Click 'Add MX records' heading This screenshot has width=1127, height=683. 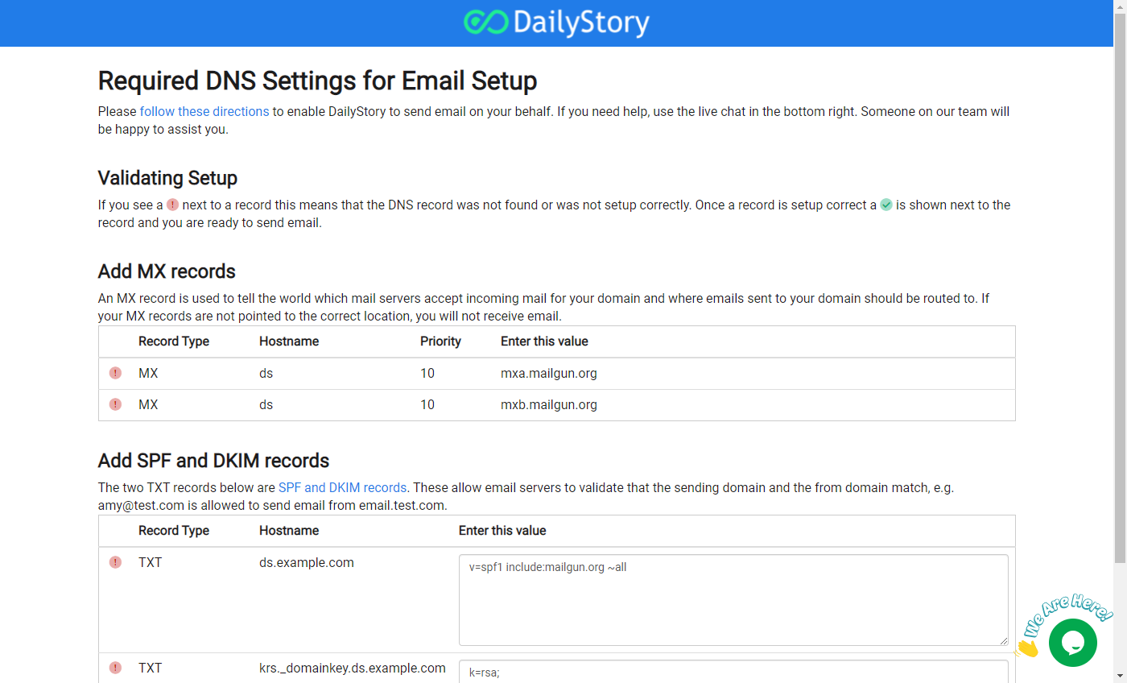(x=167, y=271)
